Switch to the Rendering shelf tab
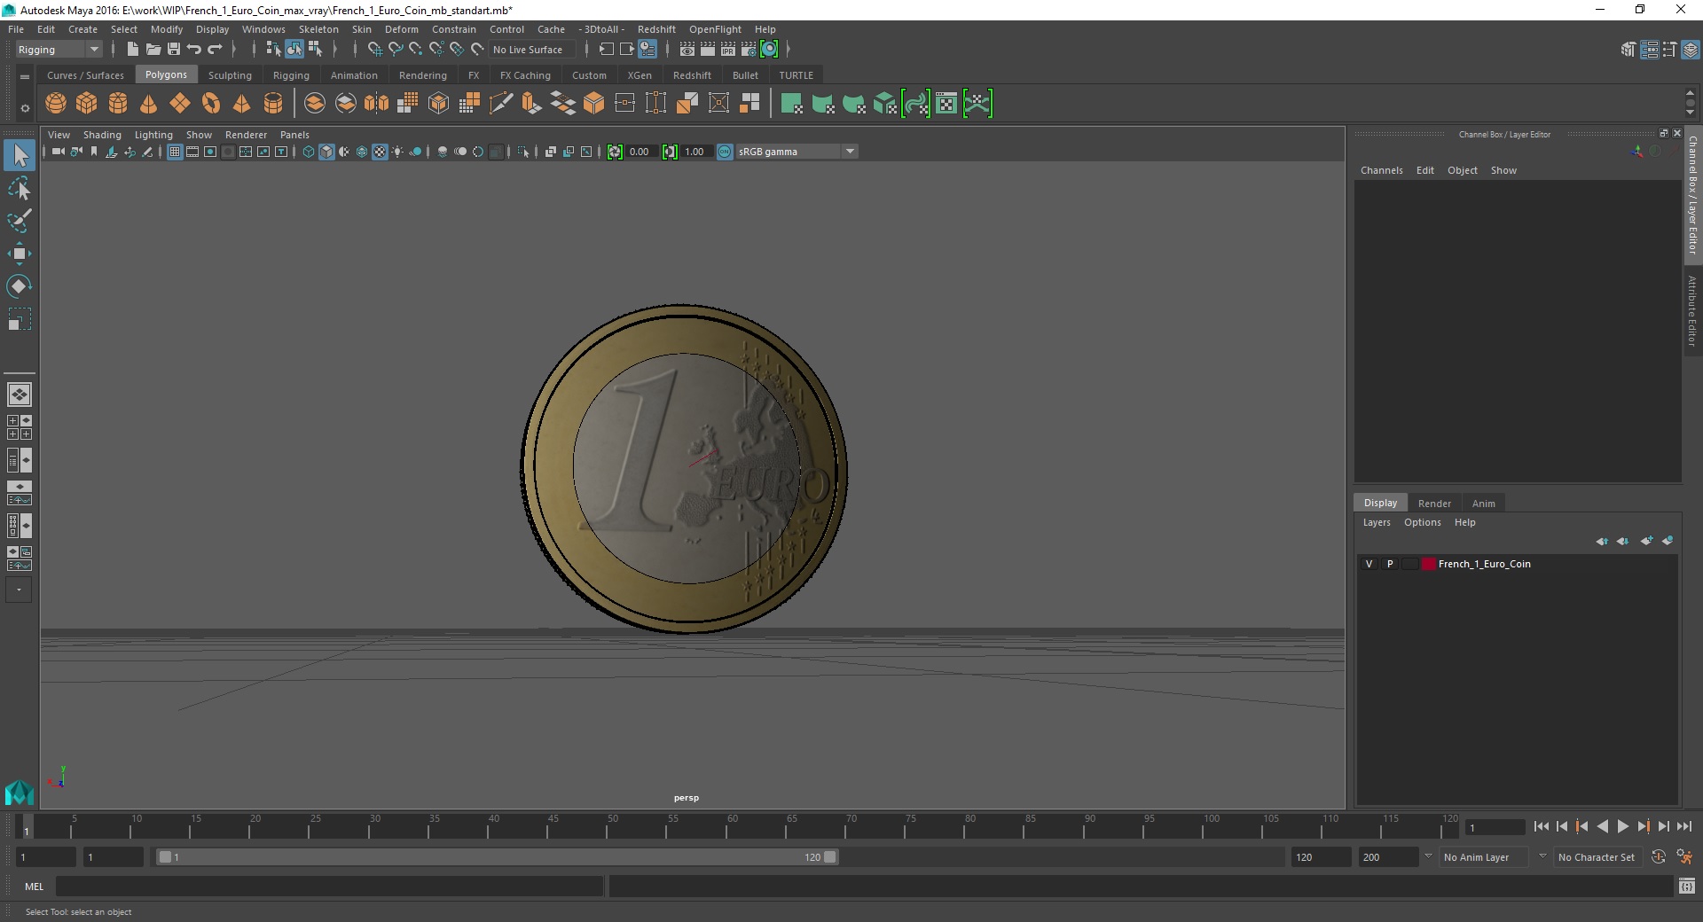 point(423,75)
